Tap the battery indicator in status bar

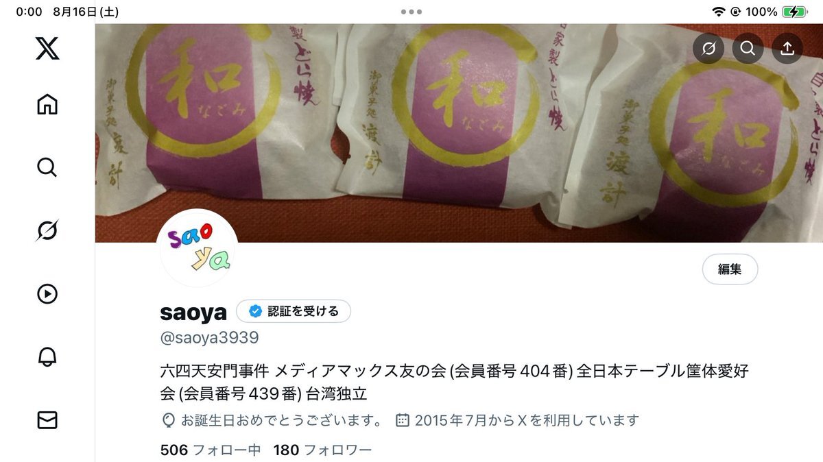coord(794,12)
